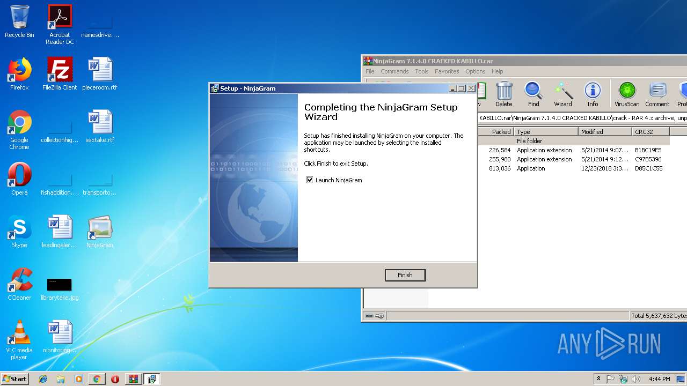This screenshot has height=386, width=687.
Task: Click the WinRAR archive path field
Action: coord(582,118)
